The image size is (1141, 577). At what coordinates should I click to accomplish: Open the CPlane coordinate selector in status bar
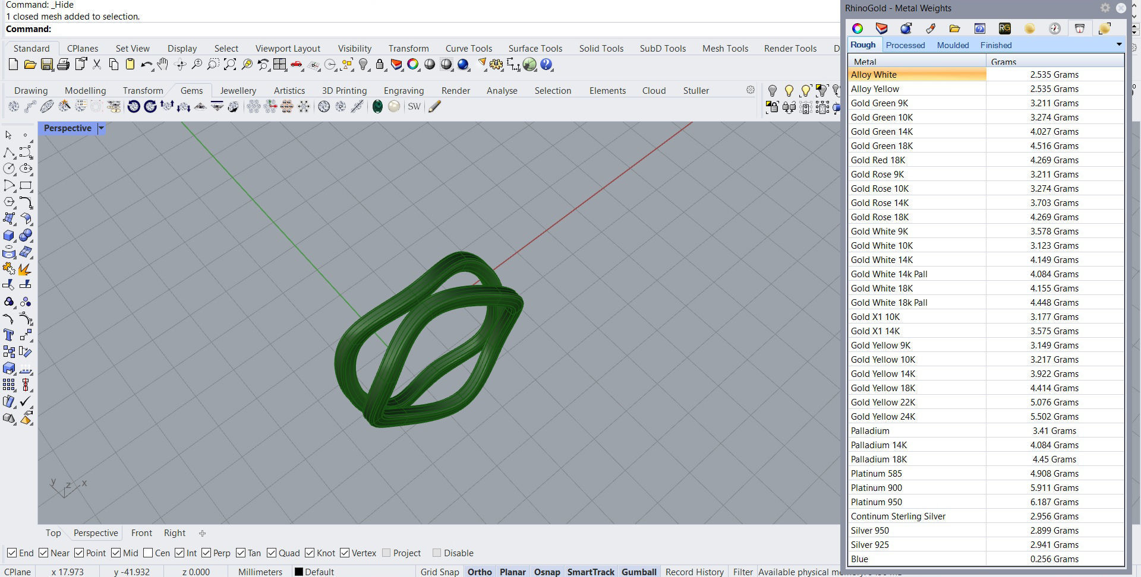17,572
